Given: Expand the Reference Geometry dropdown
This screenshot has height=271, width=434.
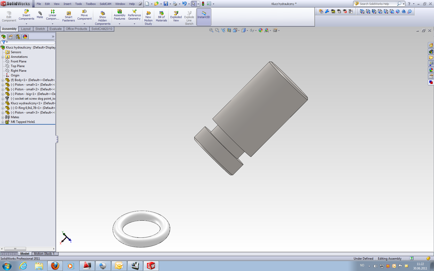Looking at the screenshot, I should [134, 24].
